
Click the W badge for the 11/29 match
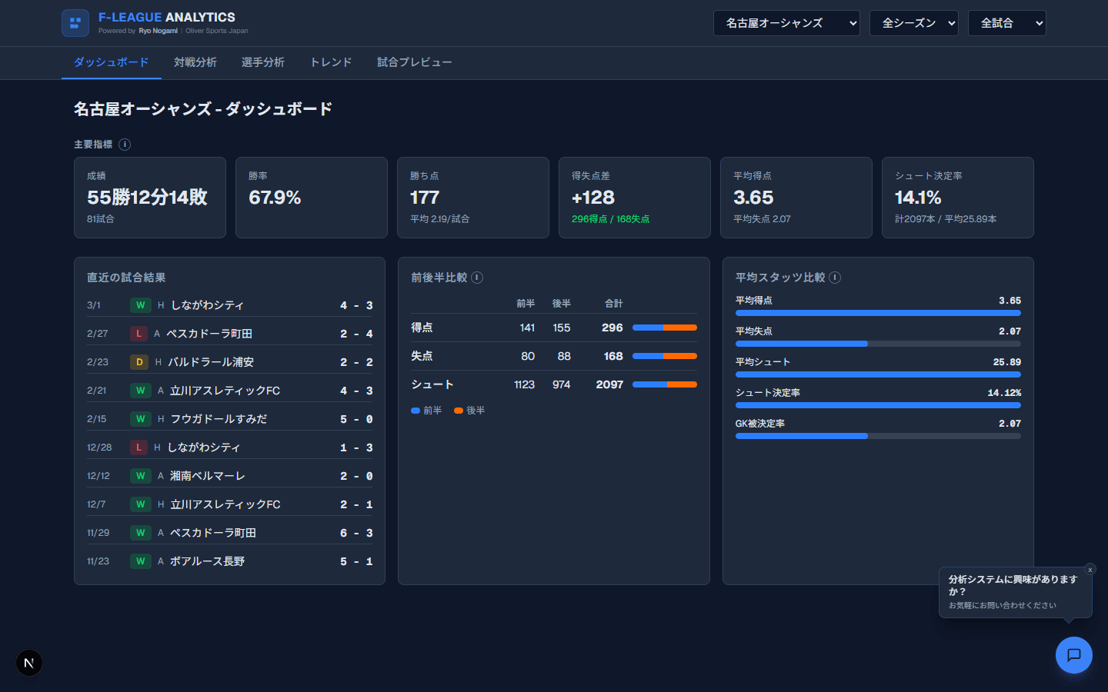click(140, 533)
